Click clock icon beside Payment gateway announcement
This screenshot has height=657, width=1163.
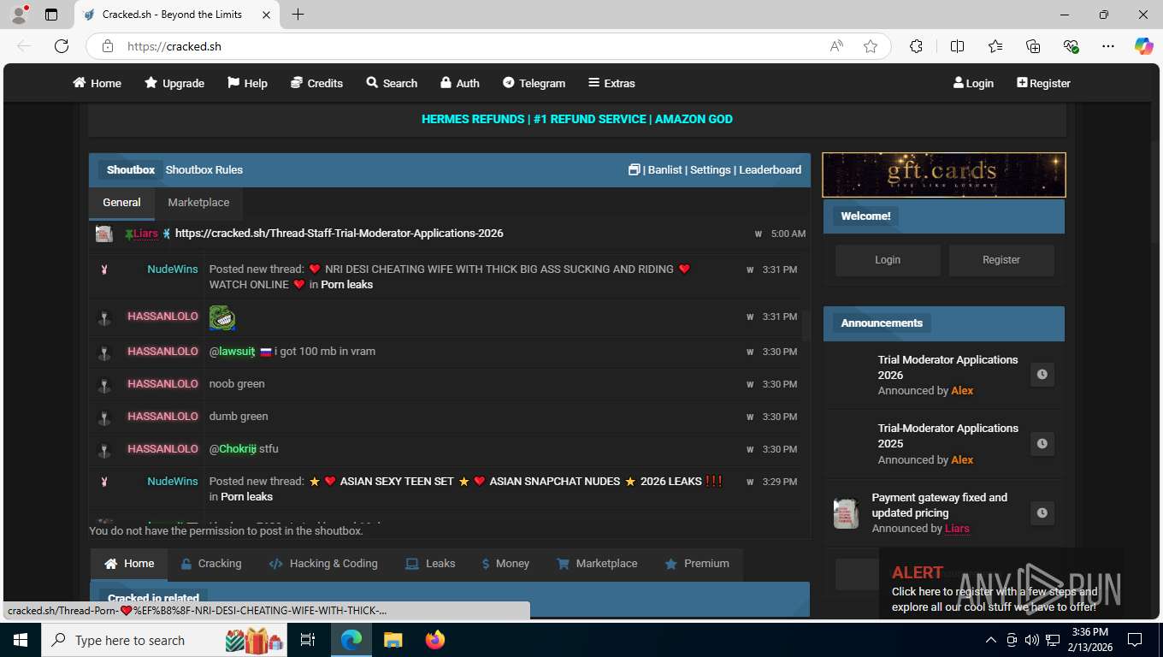point(1042,513)
